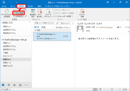
Task: Open 現在のフォルダー scope dropdown
Action: (66, 23)
